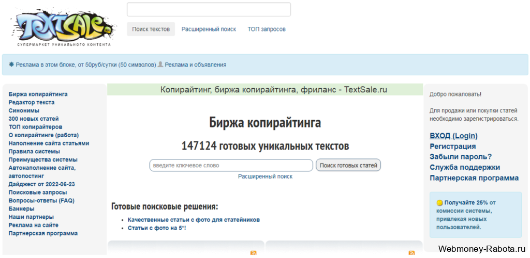This screenshot has width=530, height=258.
Task: Click Получайте 25% от комиссии promo text
Action: click(x=466, y=215)
